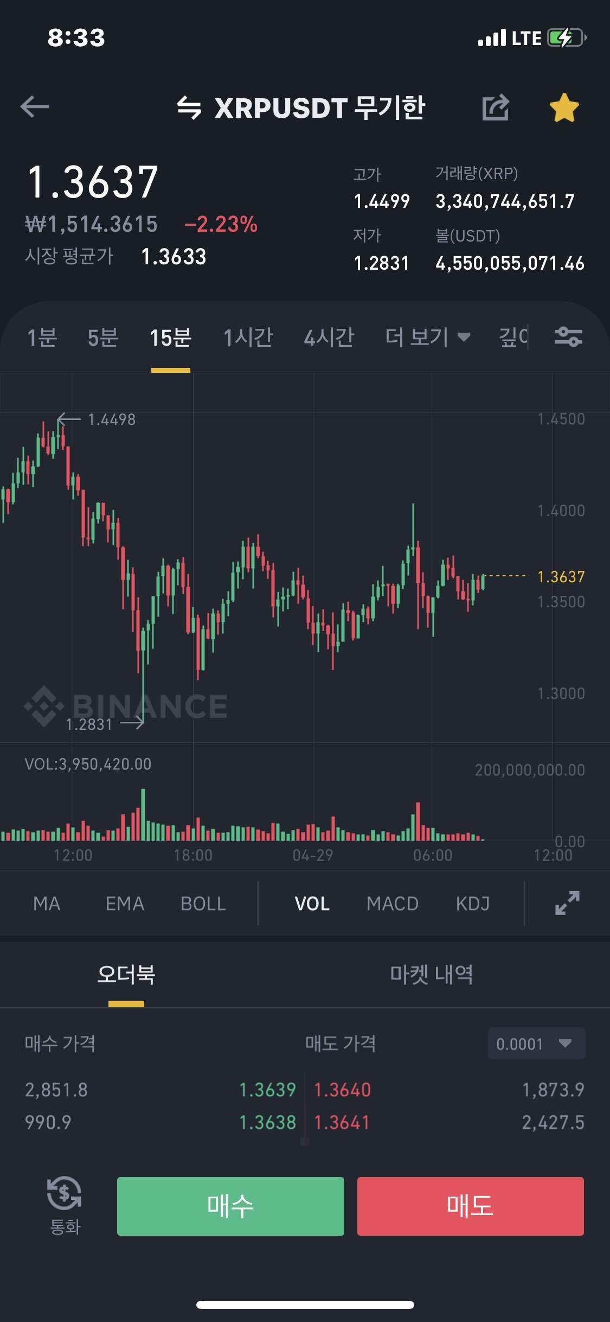Toggle the MA indicator

(47, 904)
